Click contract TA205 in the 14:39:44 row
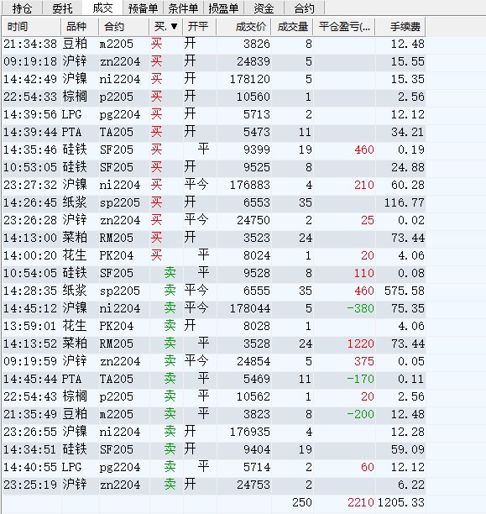This screenshot has width=486, height=514. click(x=117, y=132)
